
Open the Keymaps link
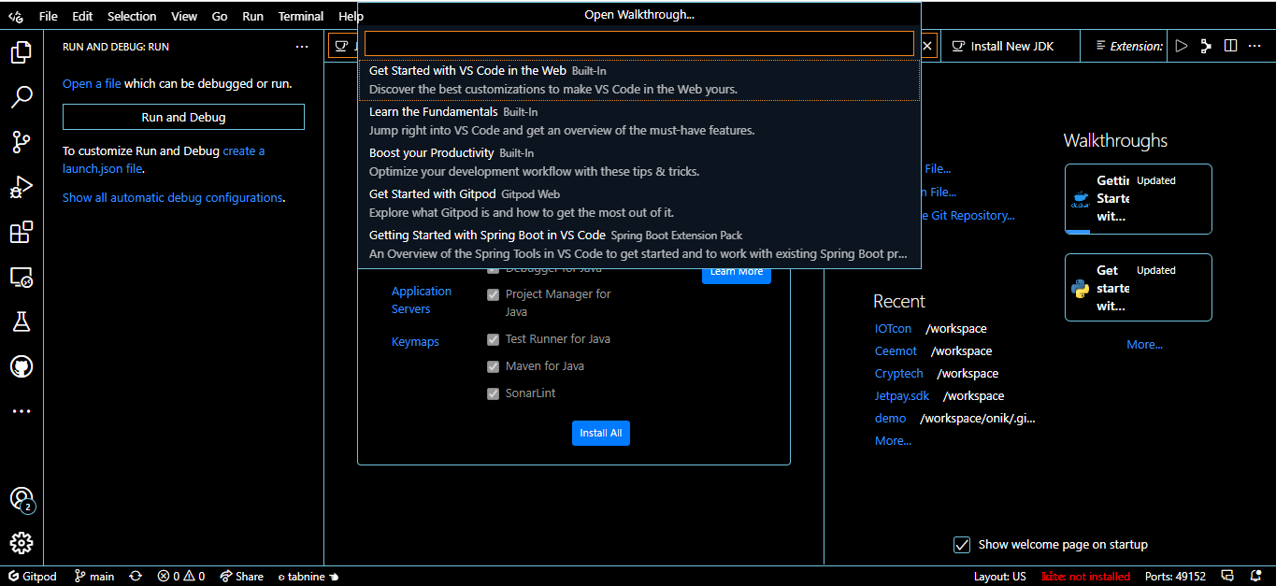point(415,342)
